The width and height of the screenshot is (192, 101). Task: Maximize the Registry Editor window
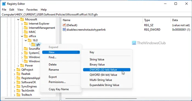[176, 4]
